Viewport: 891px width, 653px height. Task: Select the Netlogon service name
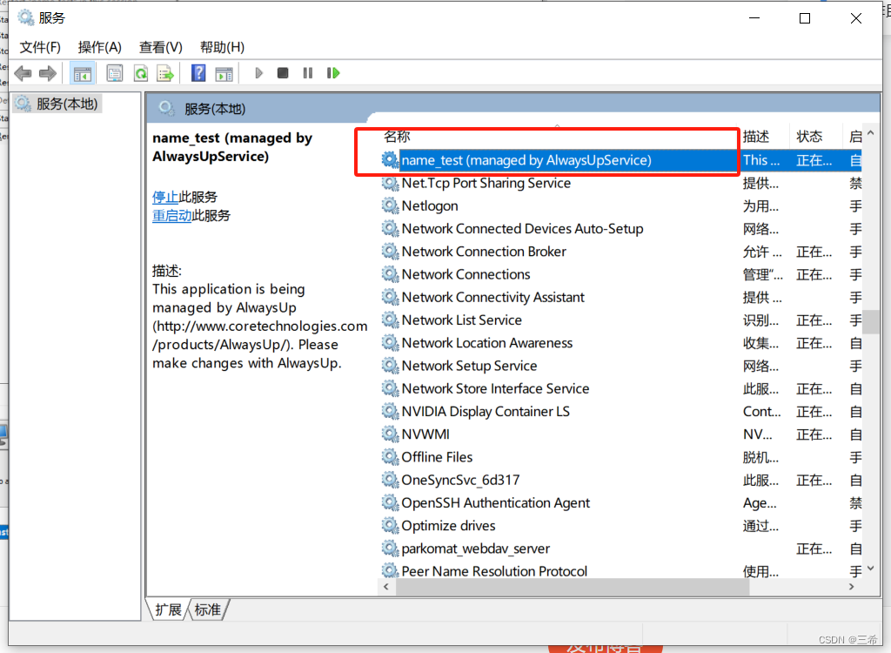coord(430,205)
